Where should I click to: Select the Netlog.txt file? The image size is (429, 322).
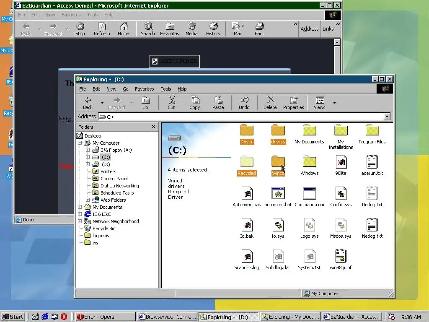pyautogui.click(x=372, y=229)
